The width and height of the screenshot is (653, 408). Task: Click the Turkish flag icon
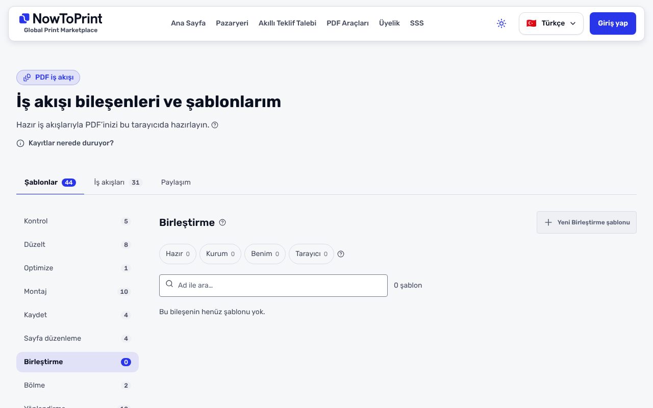coord(532,23)
